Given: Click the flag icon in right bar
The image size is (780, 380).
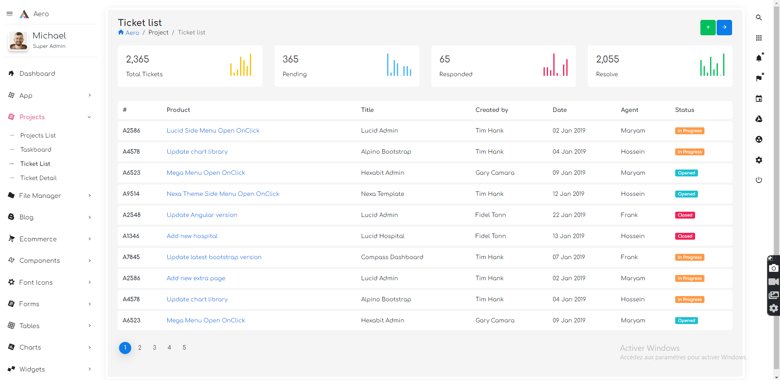Looking at the screenshot, I should click(758, 78).
